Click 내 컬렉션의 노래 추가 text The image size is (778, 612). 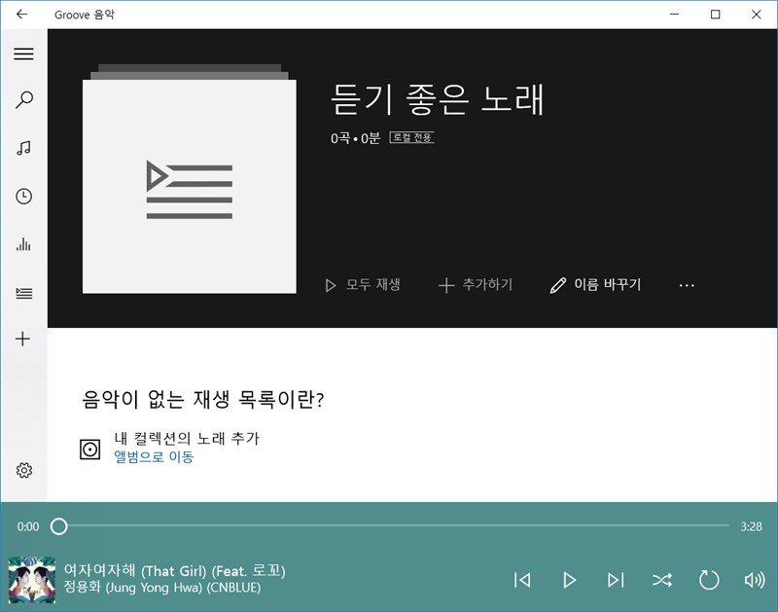pyautogui.click(x=187, y=438)
